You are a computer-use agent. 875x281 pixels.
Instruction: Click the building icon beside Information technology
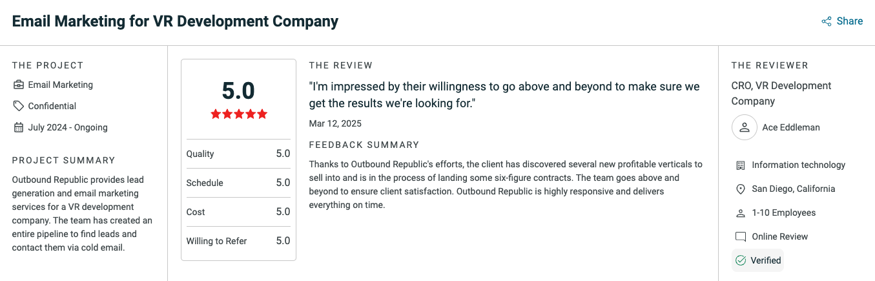[741, 165]
